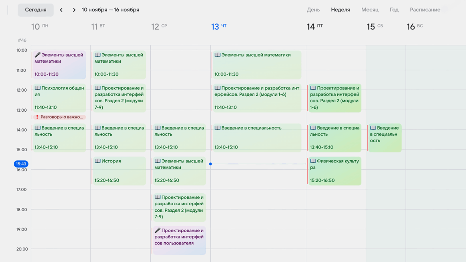The image size is (466, 262).
Task: Click book icon on История event
Action: 97,161
